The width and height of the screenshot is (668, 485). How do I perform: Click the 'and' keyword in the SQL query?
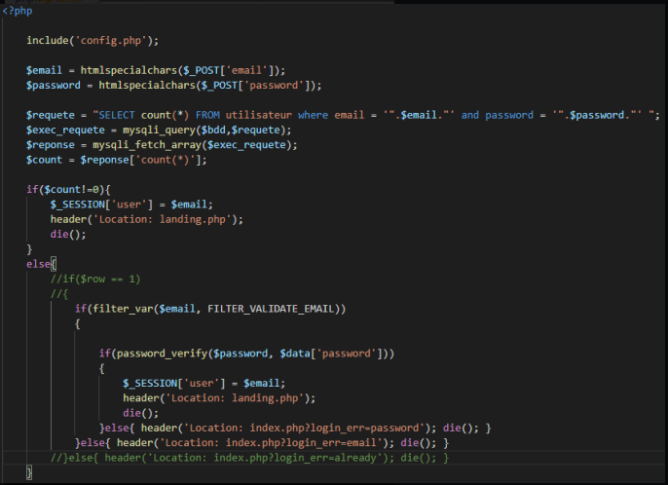coord(470,115)
